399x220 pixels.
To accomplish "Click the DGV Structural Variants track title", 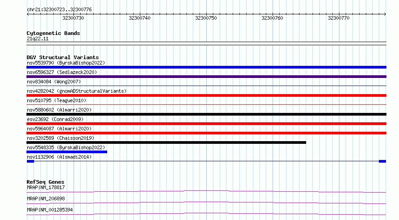I will coord(63,57).
